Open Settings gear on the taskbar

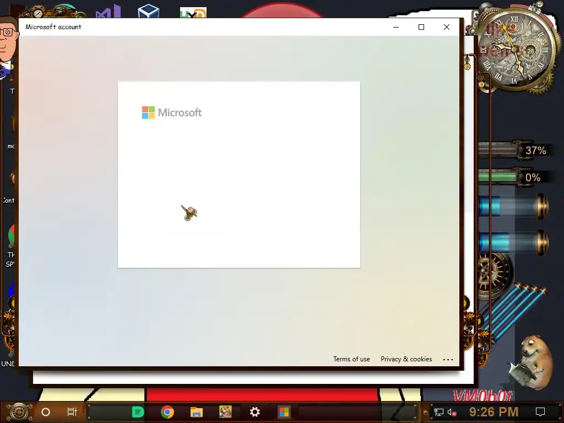pyautogui.click(x=254, y=412)
